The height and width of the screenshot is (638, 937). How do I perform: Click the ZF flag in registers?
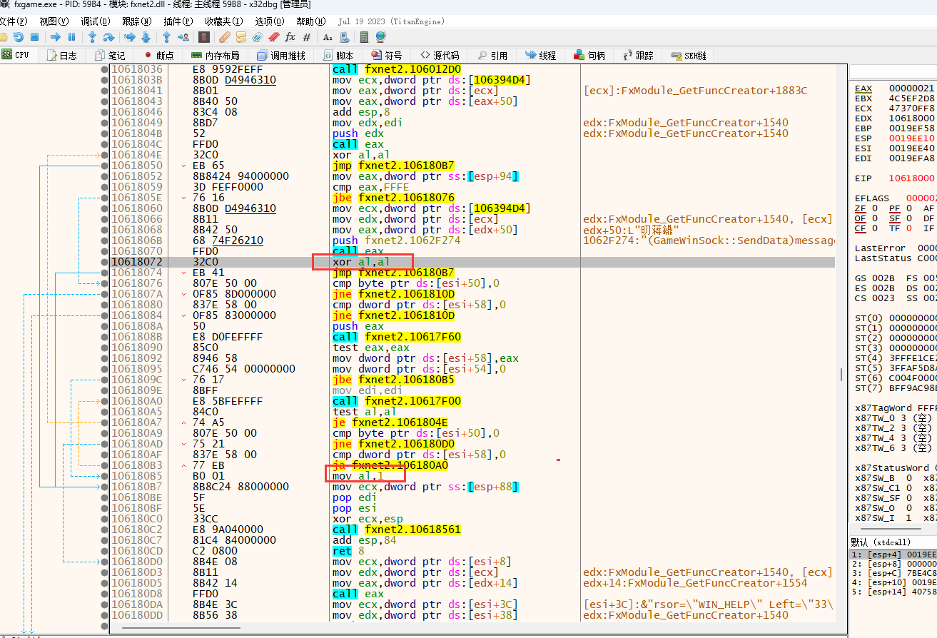click(861, 208)
